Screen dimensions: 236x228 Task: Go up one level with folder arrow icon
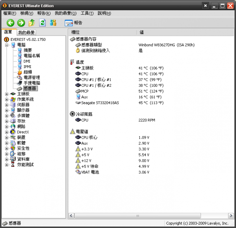(x=32, y=23)
